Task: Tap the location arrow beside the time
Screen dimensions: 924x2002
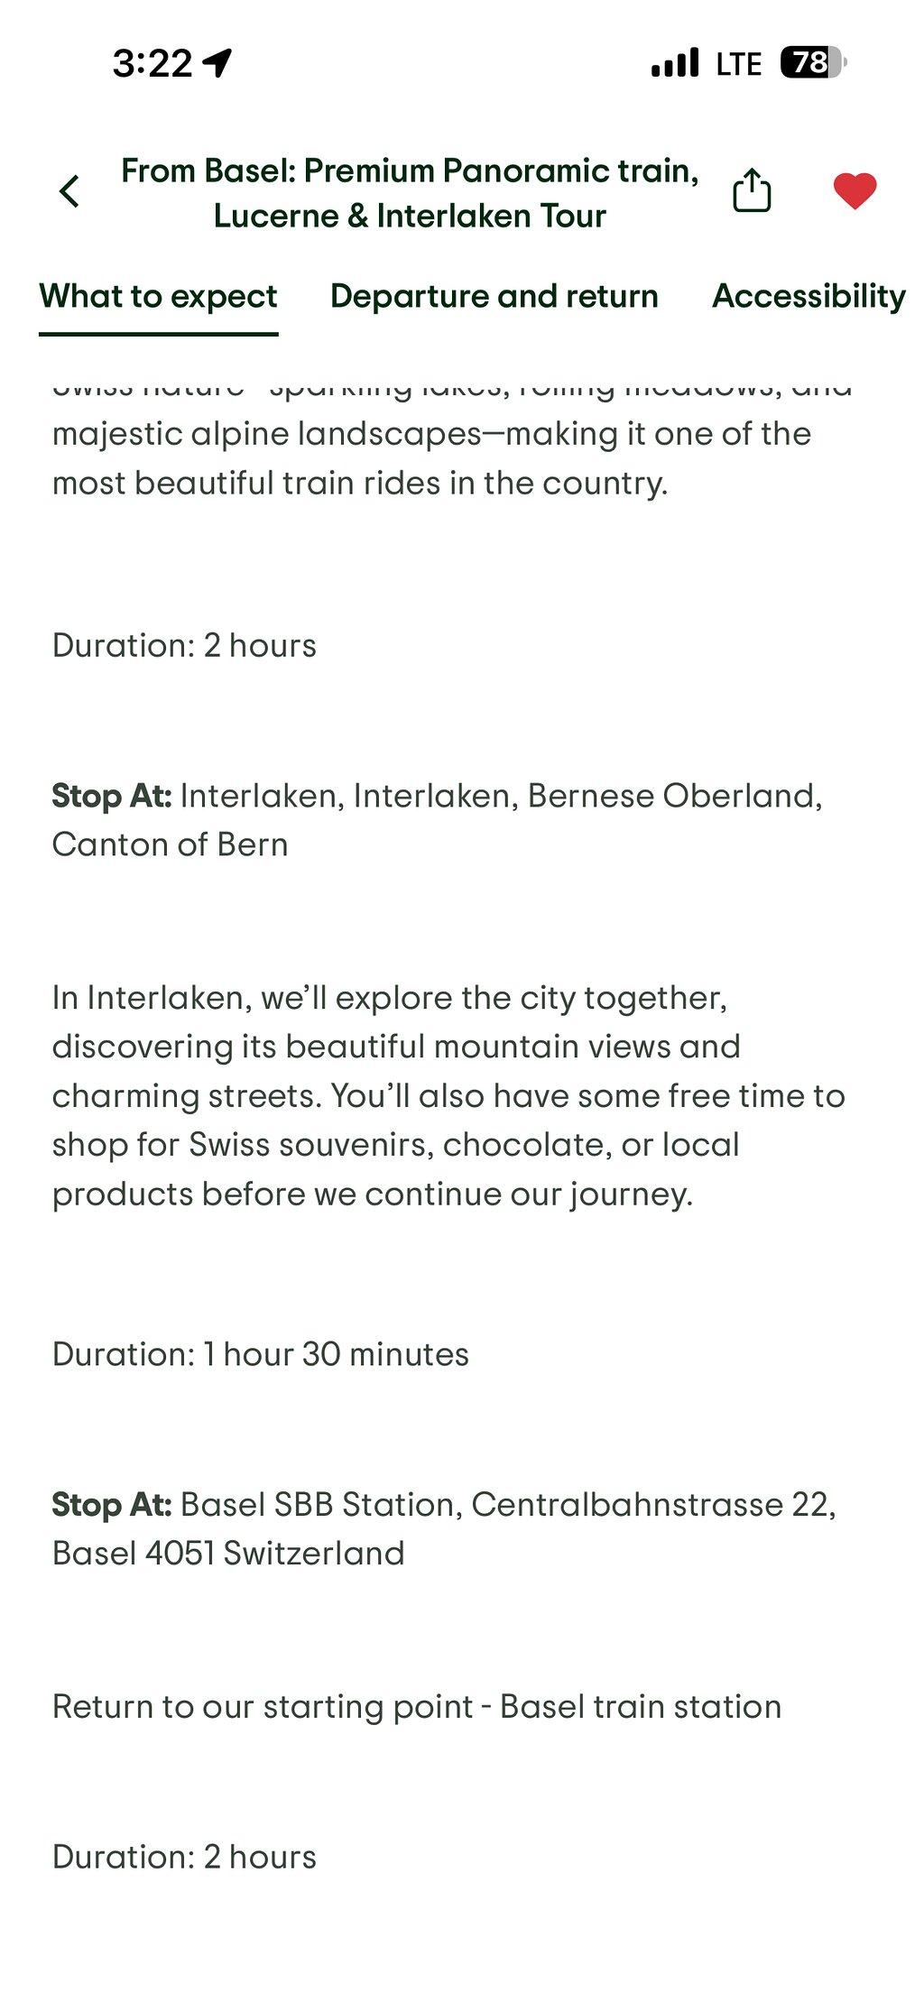Action: click(217, 62)
